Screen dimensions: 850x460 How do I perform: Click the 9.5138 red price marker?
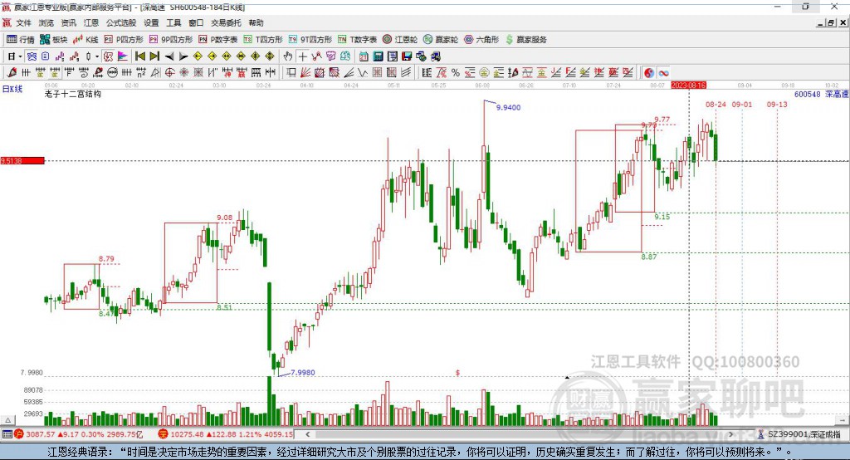pos(22,160)
